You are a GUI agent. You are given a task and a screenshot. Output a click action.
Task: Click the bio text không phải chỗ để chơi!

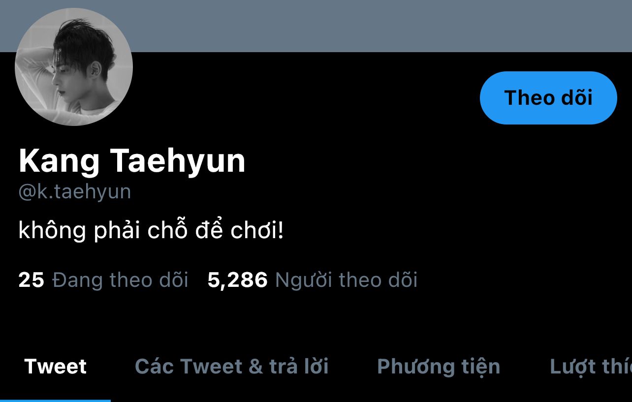click(x=151, y=231)
